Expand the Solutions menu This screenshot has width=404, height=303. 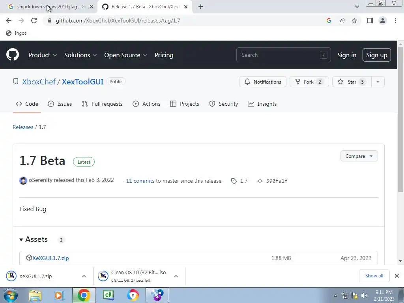pyautogui.click(x=80, y=55)
